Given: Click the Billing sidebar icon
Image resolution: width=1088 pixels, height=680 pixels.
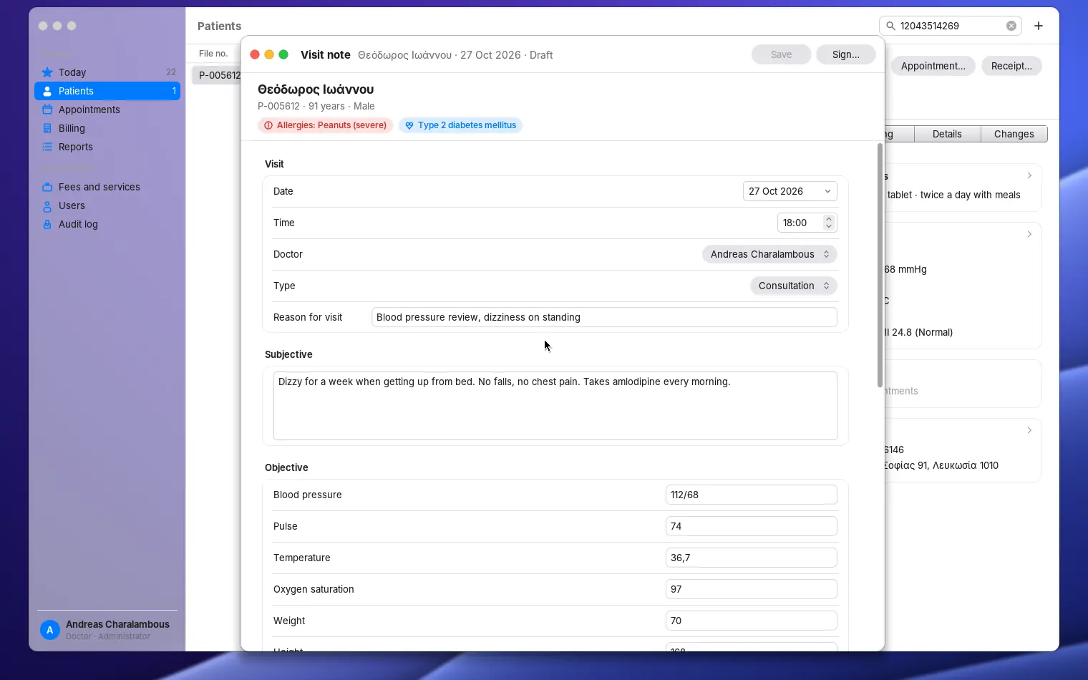Looking at the screenshot, I should 47,128.
